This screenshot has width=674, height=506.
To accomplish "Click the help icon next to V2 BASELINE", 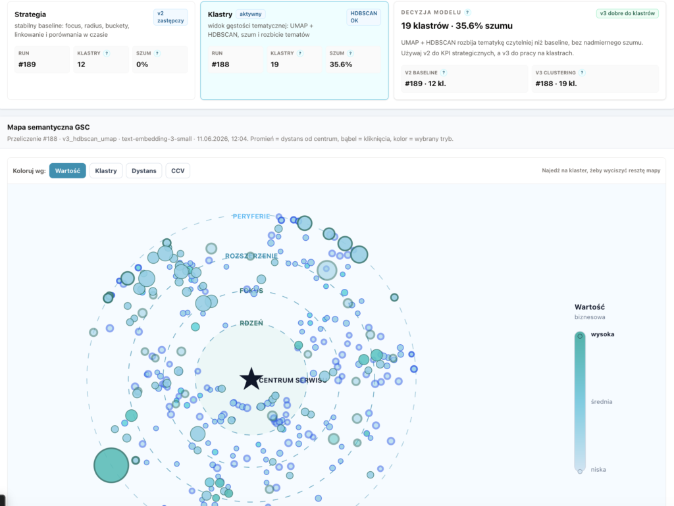I will 444,72.
